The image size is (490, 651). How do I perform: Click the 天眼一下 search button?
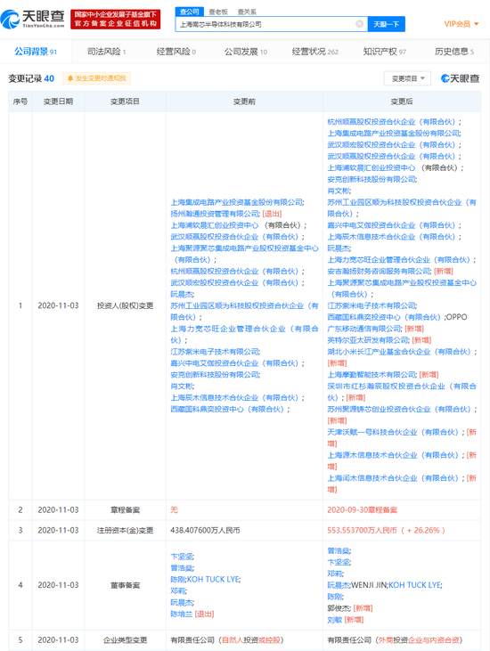tap(386, 24)
